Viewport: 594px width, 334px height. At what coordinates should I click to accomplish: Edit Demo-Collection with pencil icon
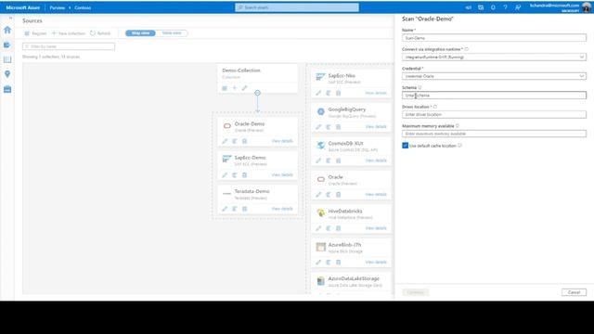click(x=244, y=88)
